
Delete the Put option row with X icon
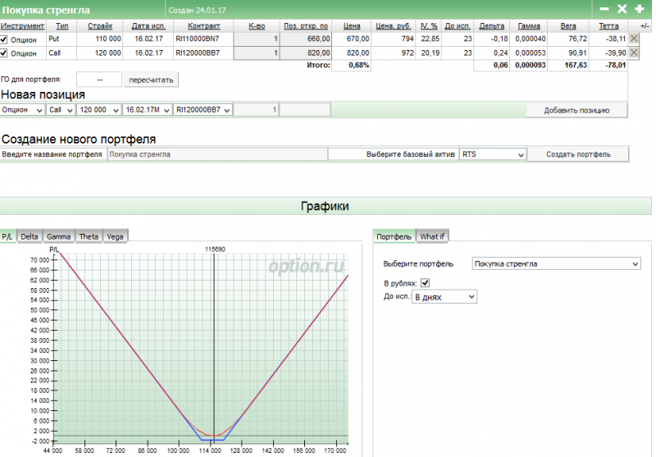coord(634,39)
